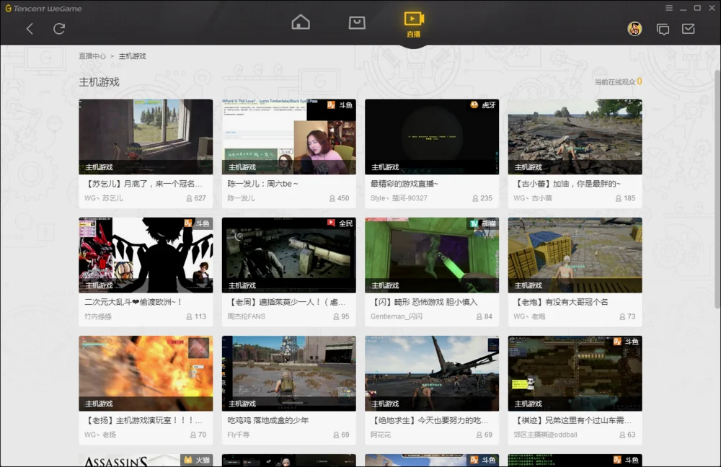This screenshot has width=721, height=467.
Task: Open the store shopping bag icon
Action: click(357, 22)
